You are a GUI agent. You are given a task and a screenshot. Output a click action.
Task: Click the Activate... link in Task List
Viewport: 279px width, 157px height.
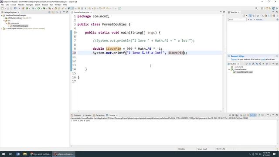pyautogui.click(x=259, y=20)
